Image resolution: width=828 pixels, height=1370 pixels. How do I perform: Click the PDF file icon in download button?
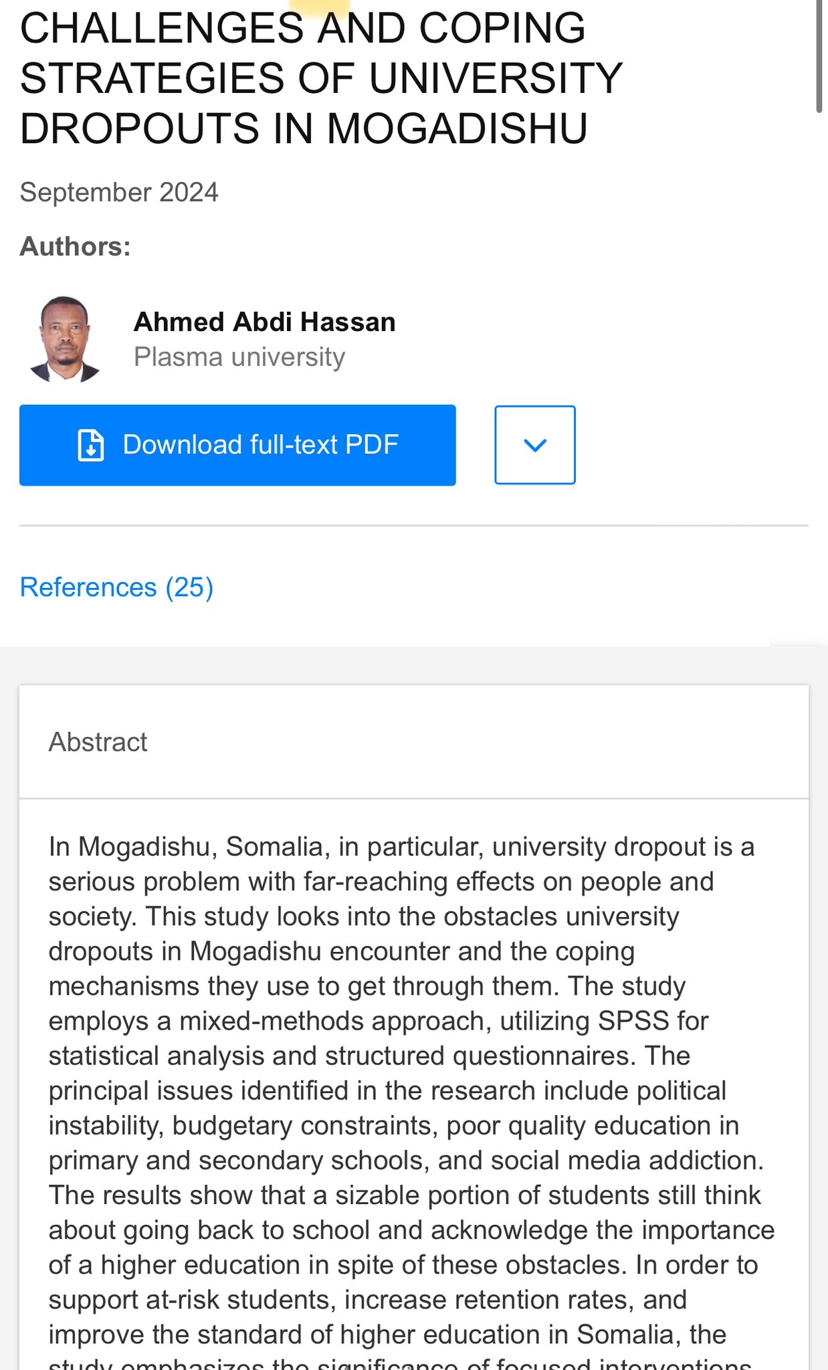pyautogui.click(x=91, y=446)
